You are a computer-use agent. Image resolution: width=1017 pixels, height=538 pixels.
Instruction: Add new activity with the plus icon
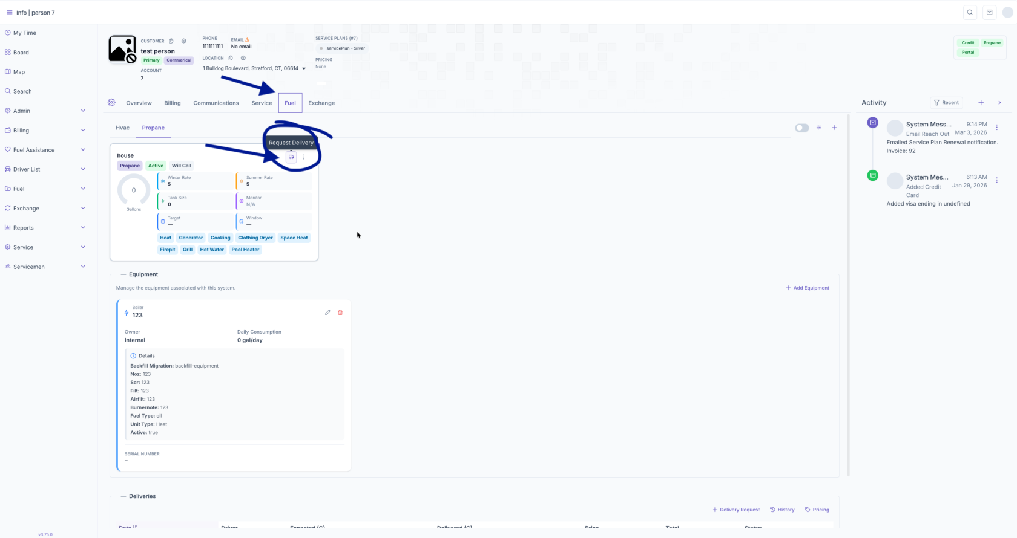click(981, 103)
